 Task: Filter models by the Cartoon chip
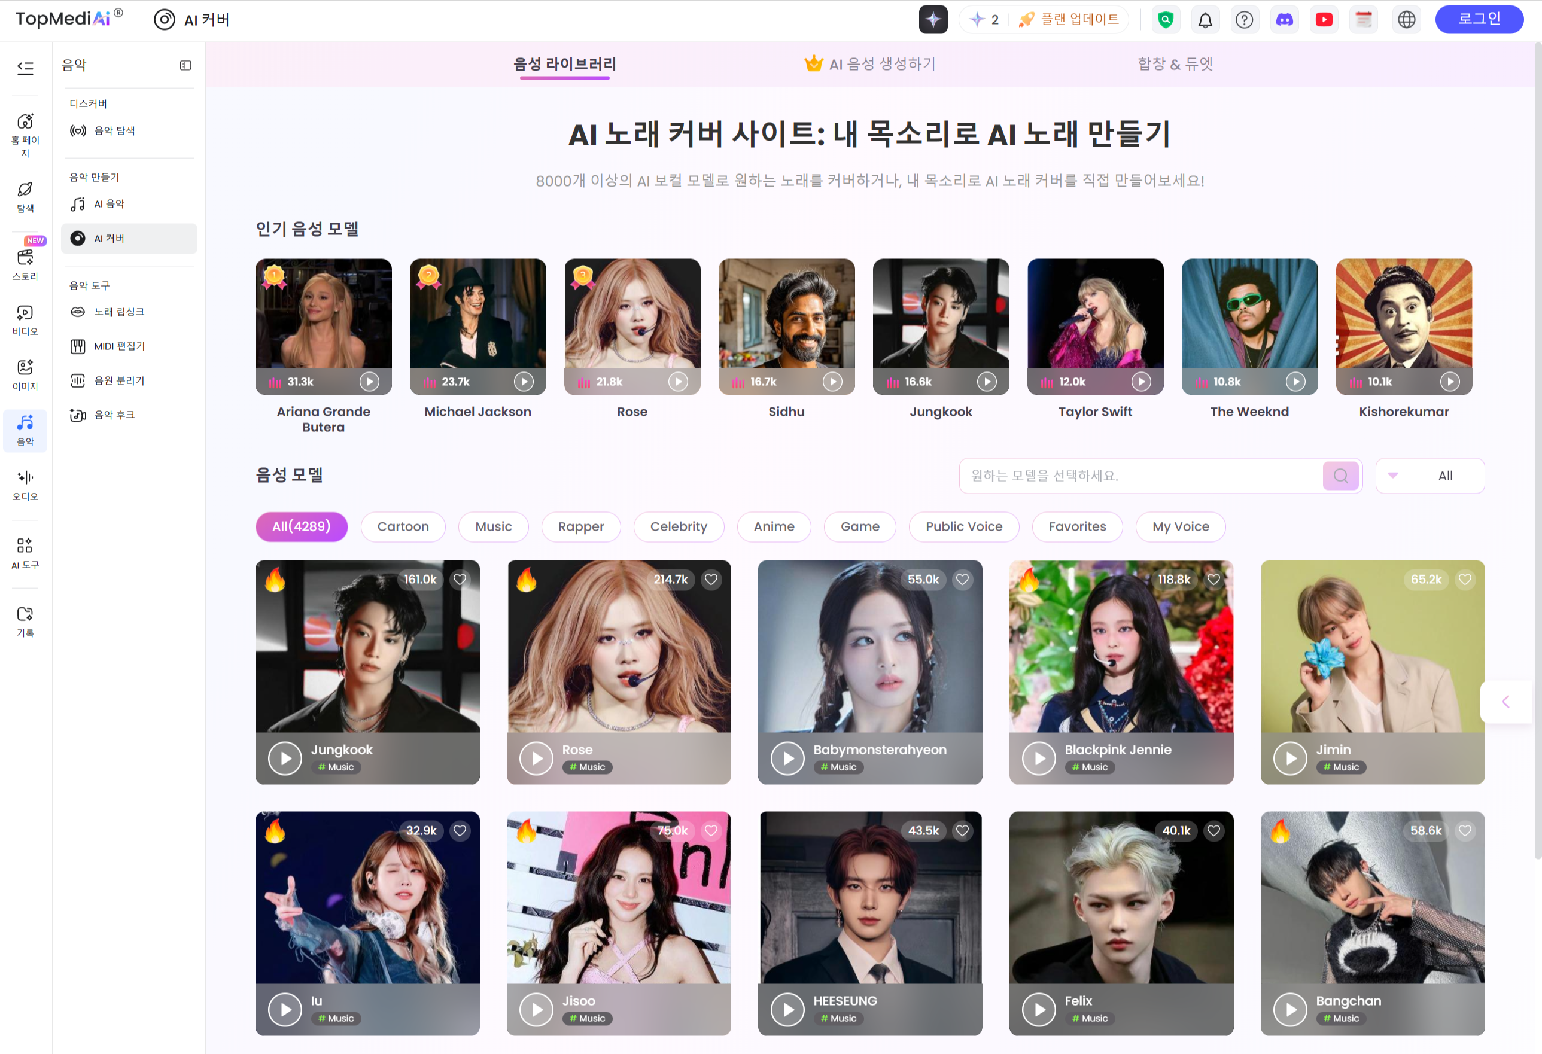pyautogui.click(x=403, y=526)
